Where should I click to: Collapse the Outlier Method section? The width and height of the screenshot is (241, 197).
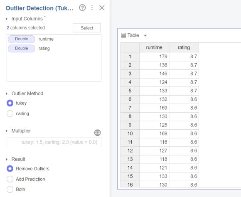click(7, 94)
